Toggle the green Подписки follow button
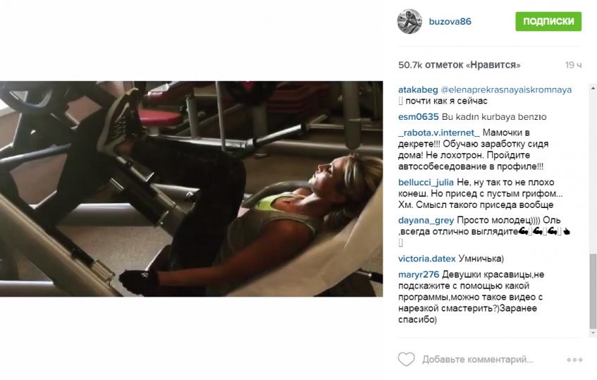The height and width of the screenshot is (380, 597). (548, 21)
